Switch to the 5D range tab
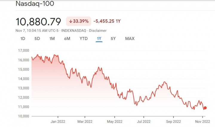 click(37, 38)
